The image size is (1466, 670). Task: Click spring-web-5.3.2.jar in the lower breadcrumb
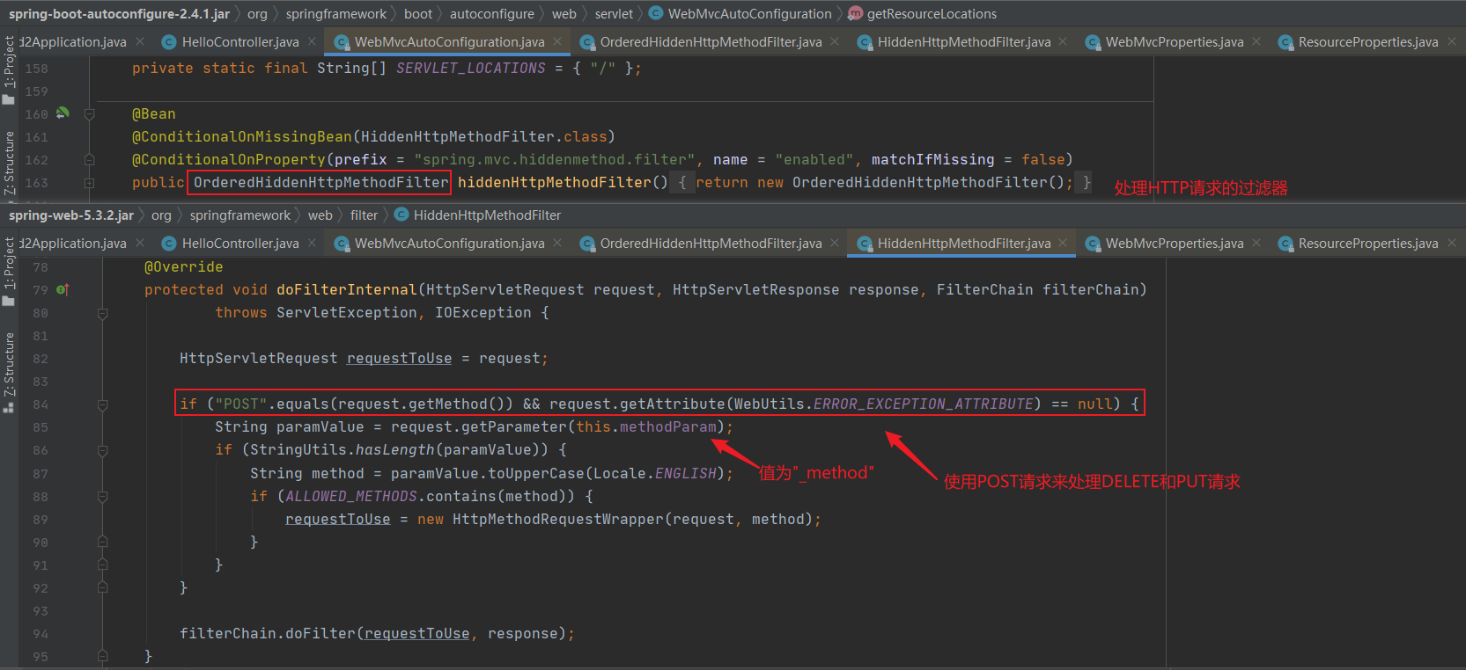tap(71, 215)
